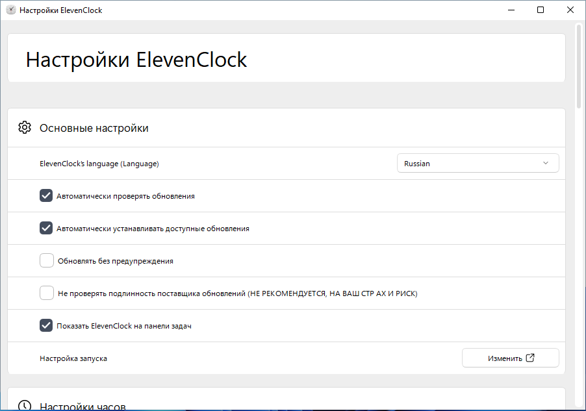Click the ElevenClock app icon in title bar
The height and width of the screenshot is (411, 586).
(x=11, y=10)
